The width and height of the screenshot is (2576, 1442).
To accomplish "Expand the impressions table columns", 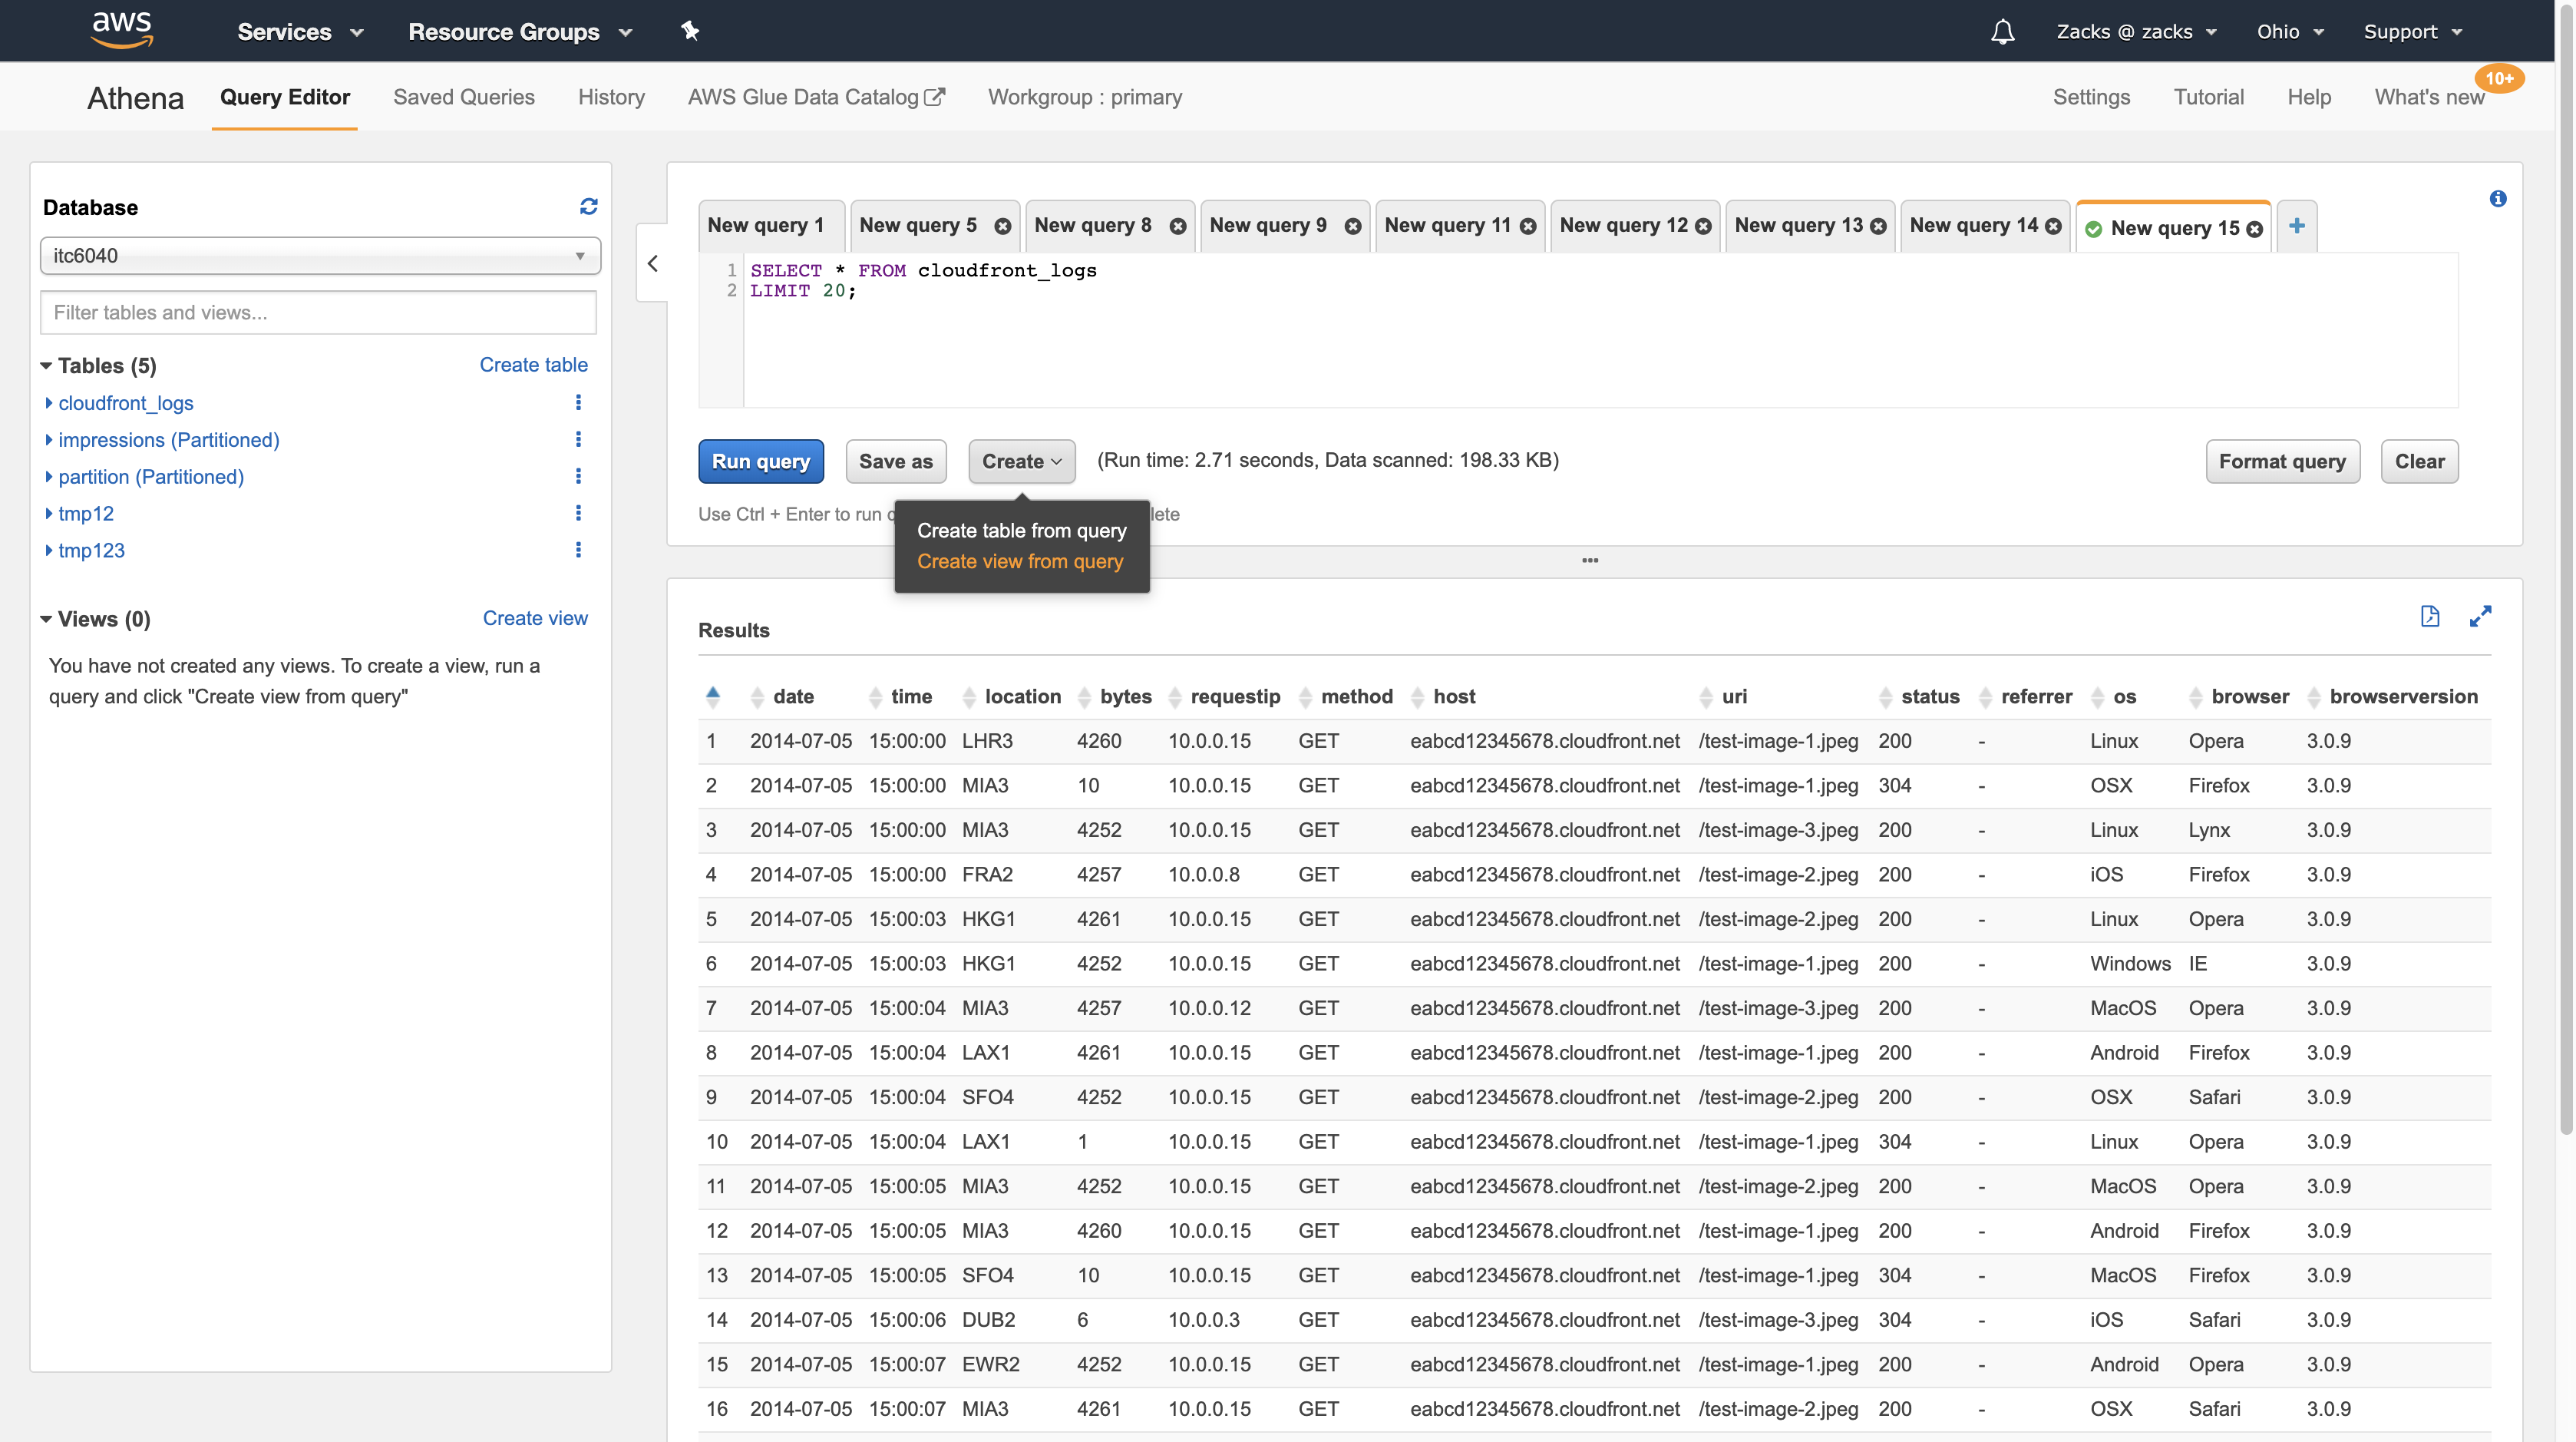I will [49, 440].
